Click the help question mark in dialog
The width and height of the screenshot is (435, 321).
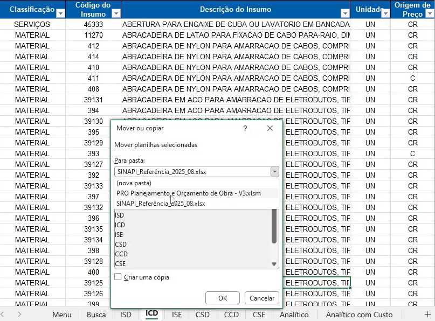[x=245, y=129]
